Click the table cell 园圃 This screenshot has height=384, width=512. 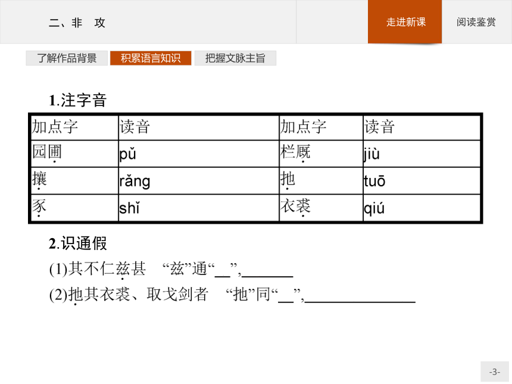tap(74, 154)
